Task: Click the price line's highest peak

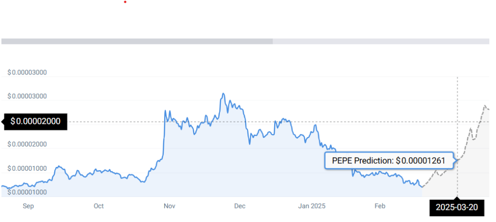Action: [223, 94]
